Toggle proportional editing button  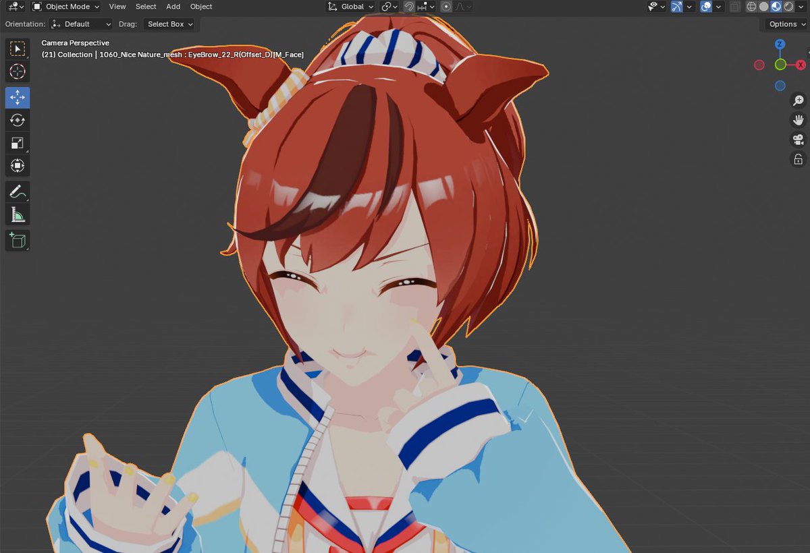tap(446, 7)
